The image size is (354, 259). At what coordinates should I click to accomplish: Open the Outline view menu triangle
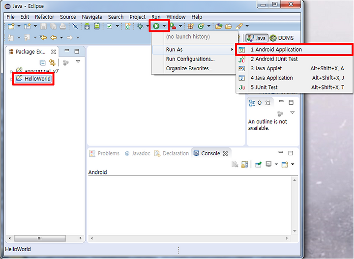pos(293,113)
